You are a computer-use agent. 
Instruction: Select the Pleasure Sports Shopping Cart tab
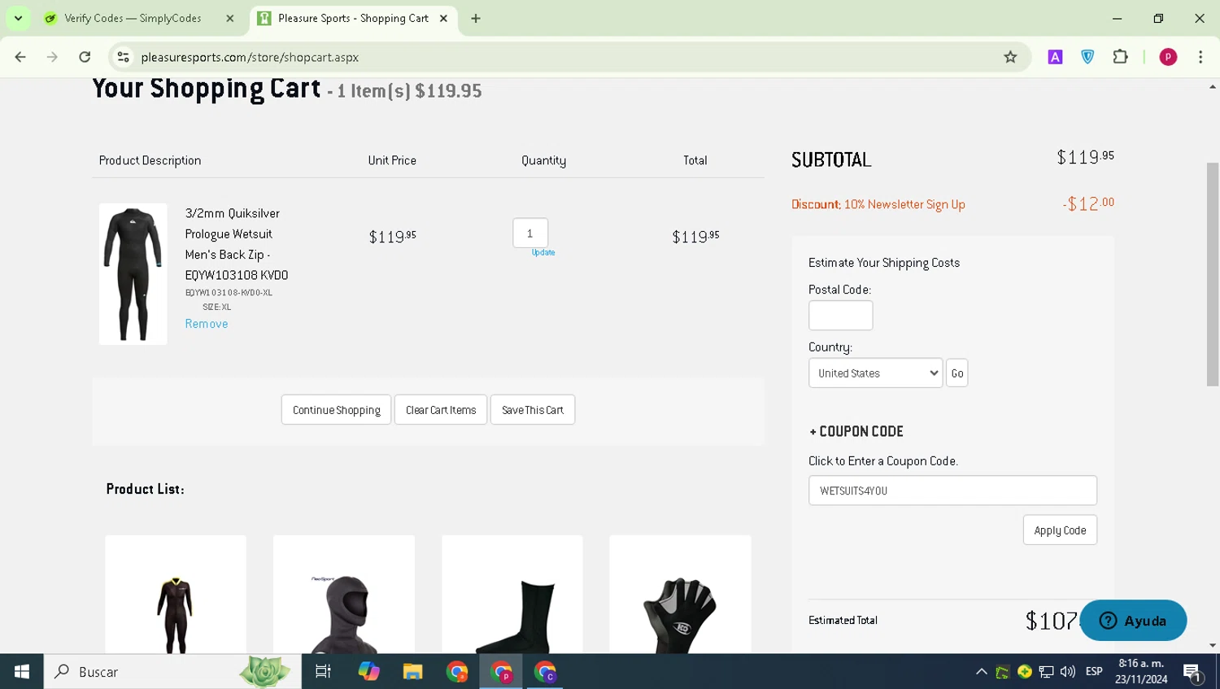[353, 18]
